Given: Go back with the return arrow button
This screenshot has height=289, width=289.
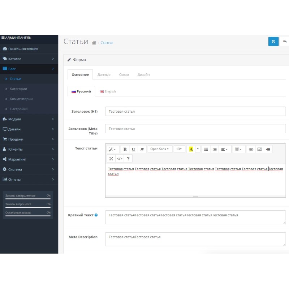Looking at the screenshot, I should [x=285, y=41].
